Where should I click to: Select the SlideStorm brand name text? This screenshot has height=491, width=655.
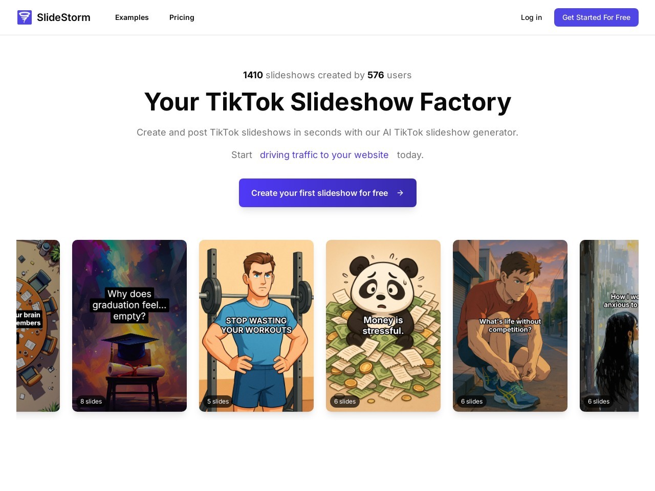click(x=63, y=17)
